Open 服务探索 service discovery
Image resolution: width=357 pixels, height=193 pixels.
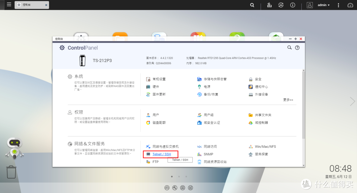258,154
